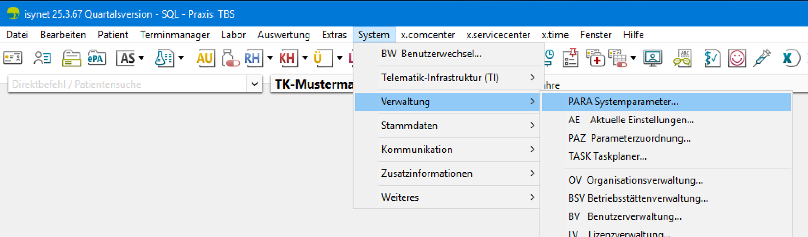Screen dimensions: 808x237
Task: Expand the patient search combo box arrow
Action: [254, 84]
